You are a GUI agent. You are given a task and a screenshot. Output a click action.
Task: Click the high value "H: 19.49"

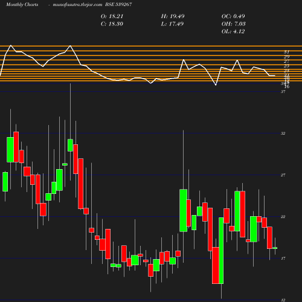pyautogui.click(x=173, y=16)
